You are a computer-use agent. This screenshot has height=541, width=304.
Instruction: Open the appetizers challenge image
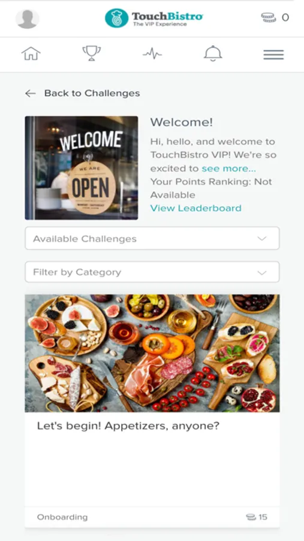[x=152, y=353]
